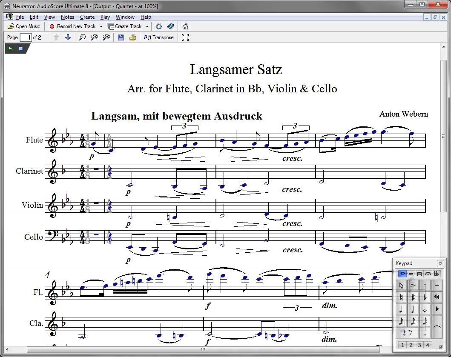
Task: Close the Keypad panel
Action: click(x=440, y=263)
